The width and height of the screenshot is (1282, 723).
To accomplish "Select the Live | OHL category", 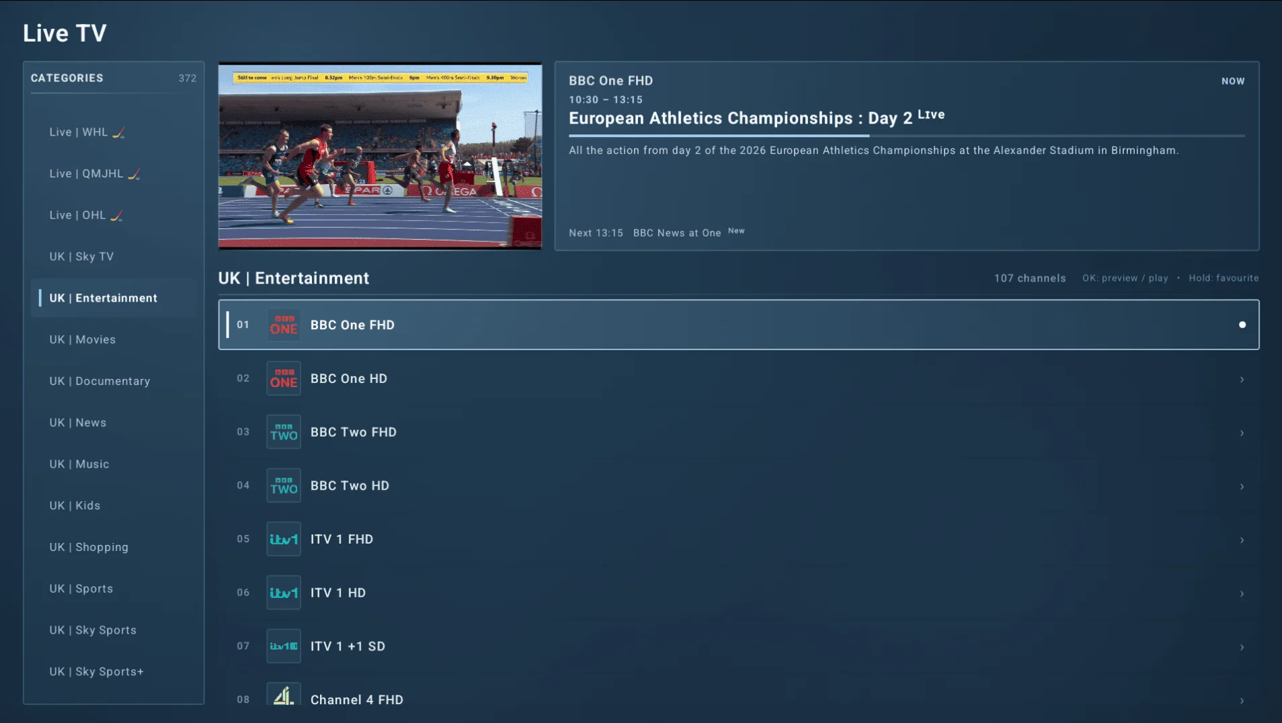I will (x=114, y=216).
